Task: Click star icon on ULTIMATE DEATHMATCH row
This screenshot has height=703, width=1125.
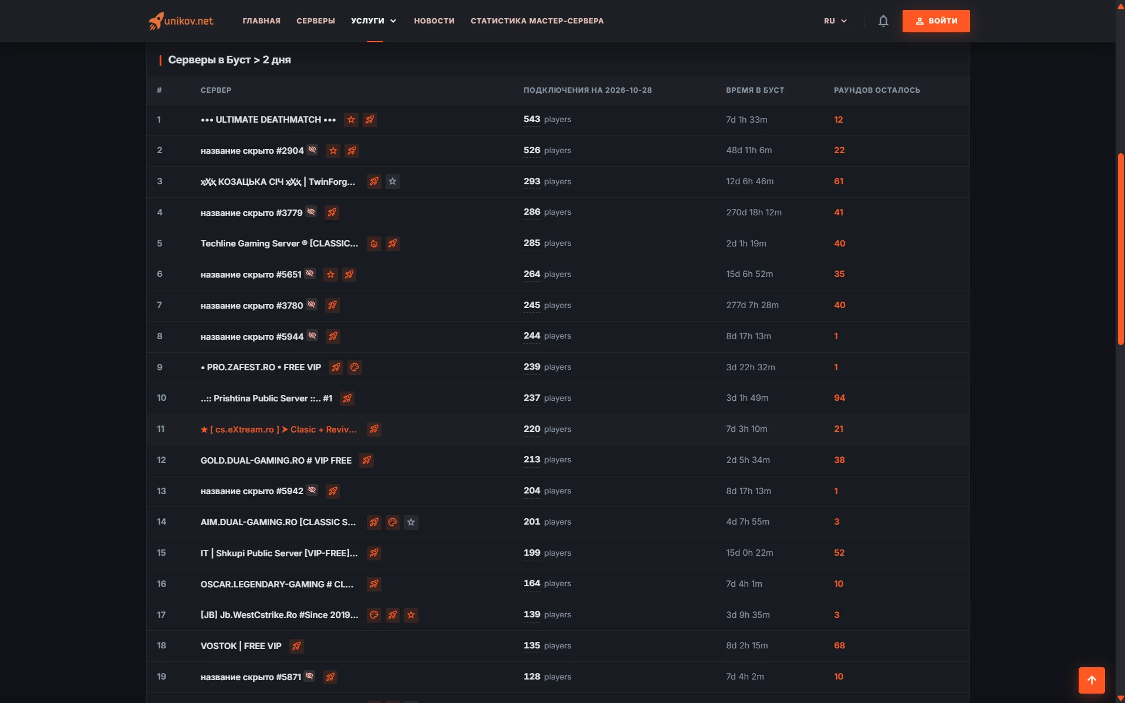Action: pyautogui.click(x=351, y=120)
